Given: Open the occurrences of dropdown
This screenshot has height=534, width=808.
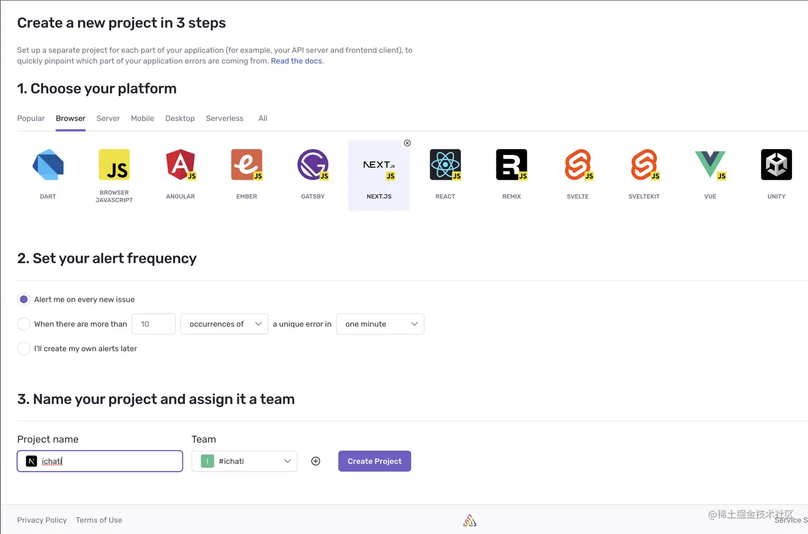Looking at the screenshot, I should [224, 324].
